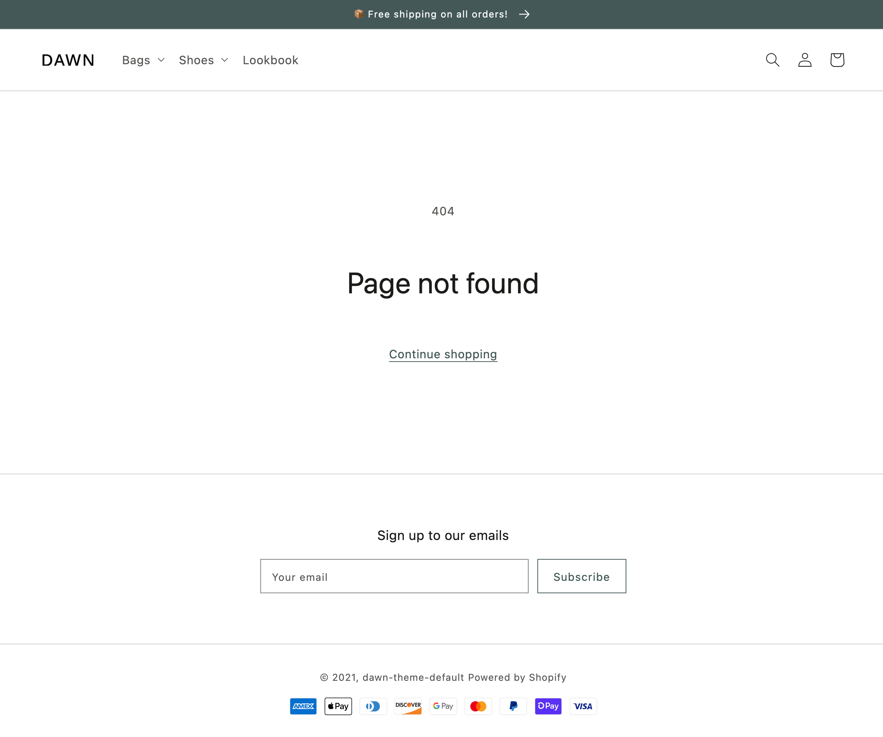Viewport: 883px width, 737px height.
Task: Focus the Your email input field
Action: click(394, 576)
